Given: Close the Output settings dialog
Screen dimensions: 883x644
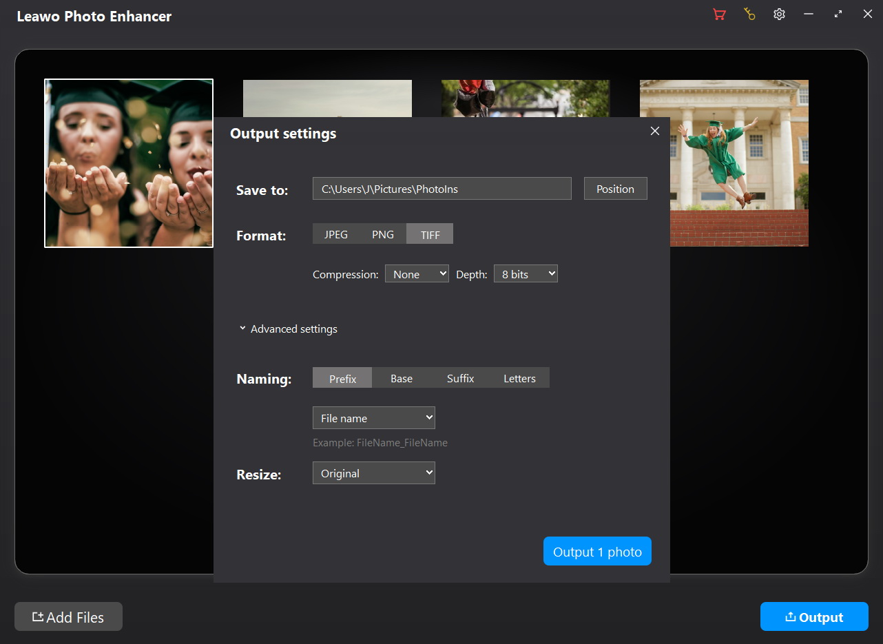Looking at the screenshot, I should pyautogui.click(x=654, y=131).
